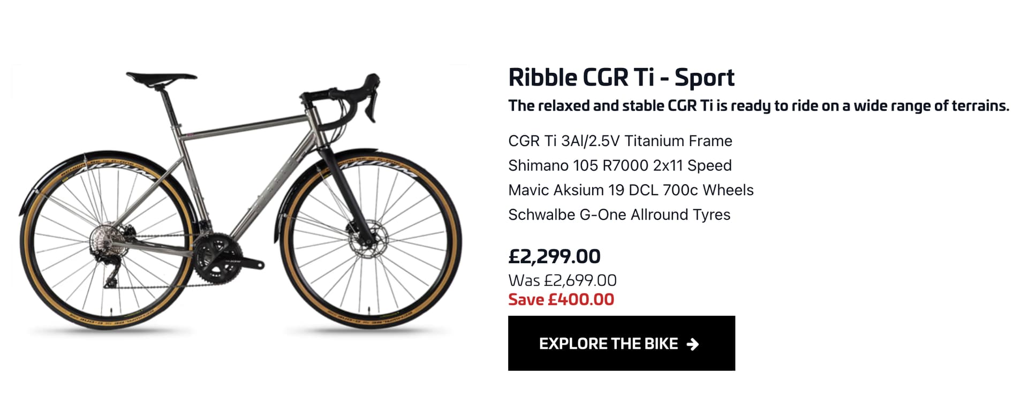Click the Mavic Aksium 19 DCL Wheels line
1028x404 pixels.
[x=631, y=190]
